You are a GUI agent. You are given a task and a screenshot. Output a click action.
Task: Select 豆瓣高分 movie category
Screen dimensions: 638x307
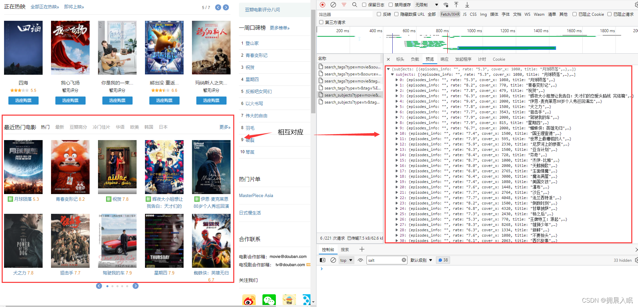[78, 127]
